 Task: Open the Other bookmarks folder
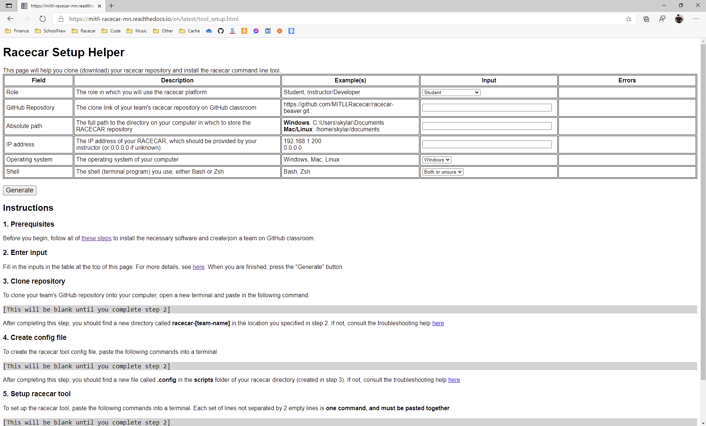click(163, 31)
